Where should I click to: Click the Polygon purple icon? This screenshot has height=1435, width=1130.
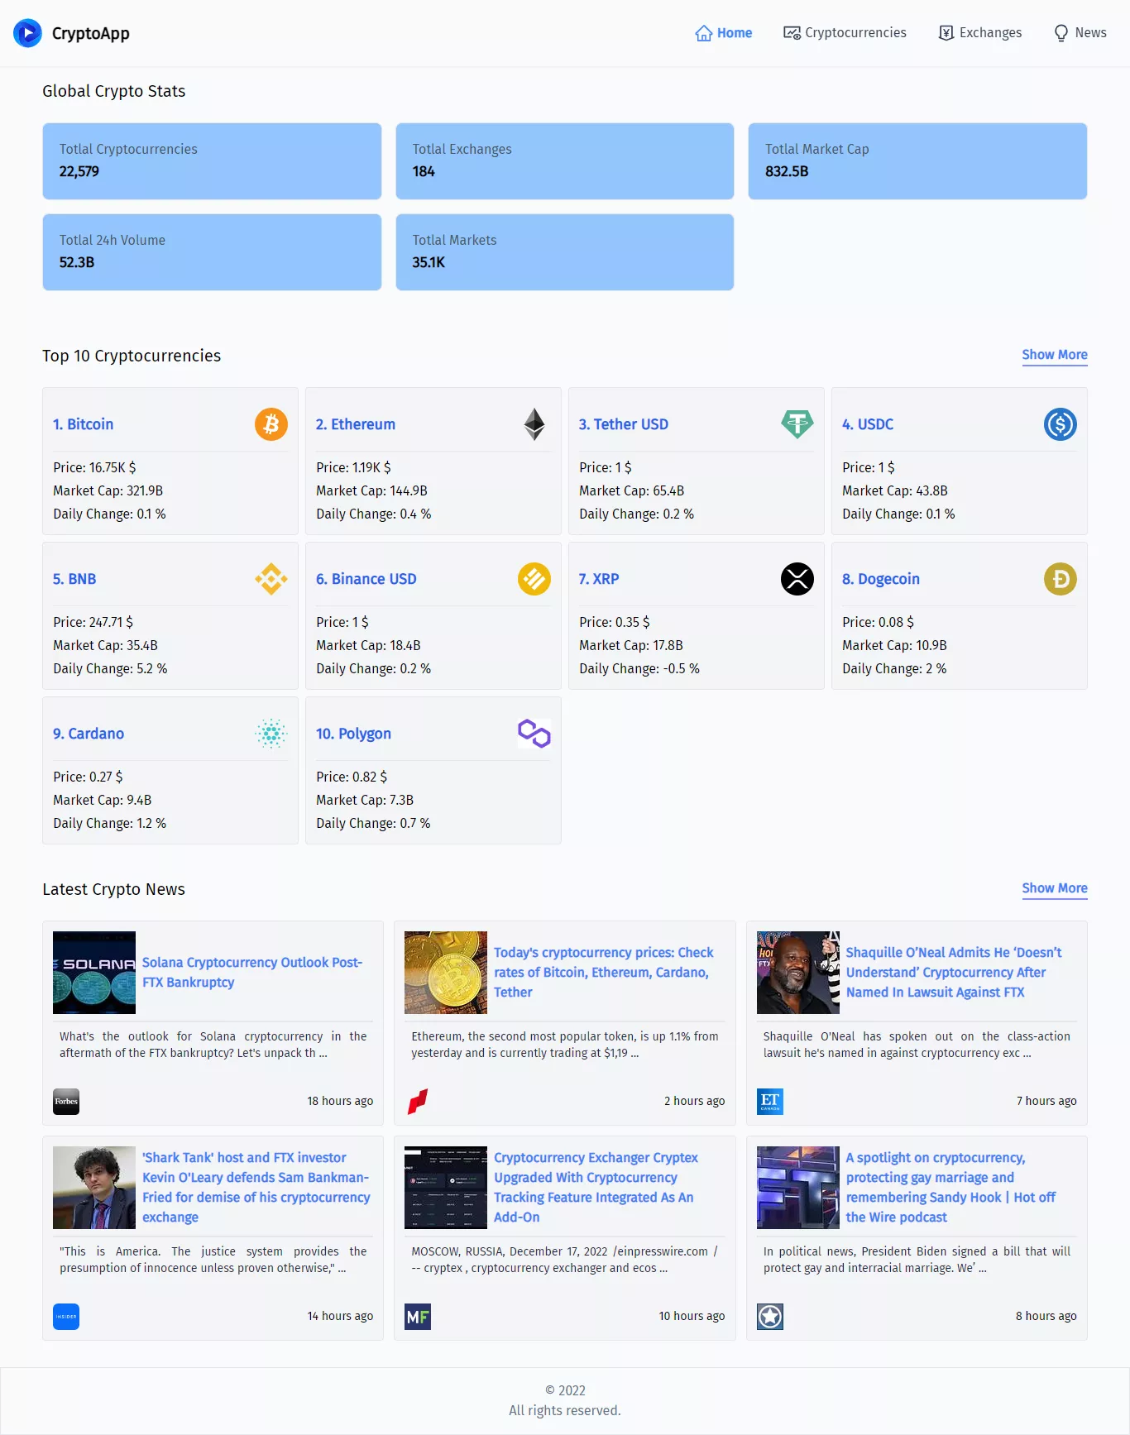[534, 734]
